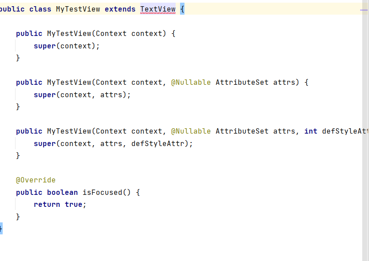Click the 'true' literal value
The width and height of the screenshot is (369, 261).
[73, 205]
